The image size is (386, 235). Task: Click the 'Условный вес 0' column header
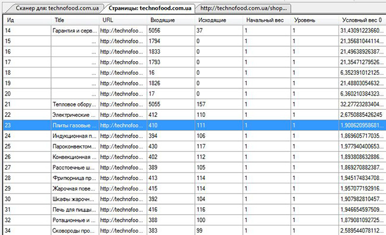click(362, 20)
